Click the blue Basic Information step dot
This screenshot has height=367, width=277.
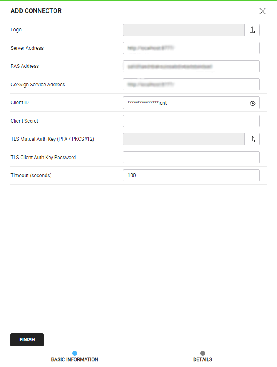pos(74,353)
